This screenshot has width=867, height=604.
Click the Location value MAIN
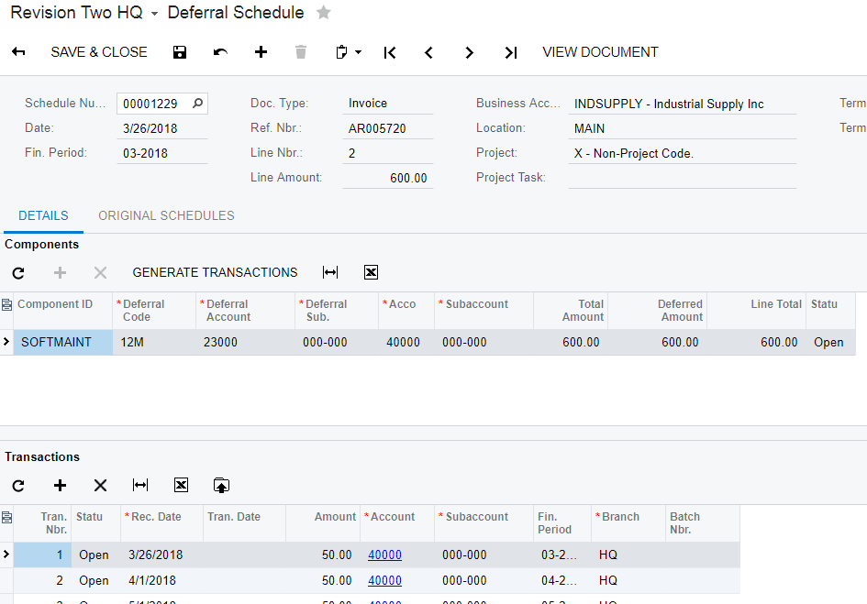pyautogui.click(x=683, y=128)
